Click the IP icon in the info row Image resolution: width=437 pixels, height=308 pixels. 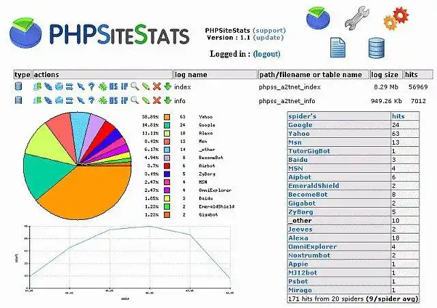coord(124,100)
